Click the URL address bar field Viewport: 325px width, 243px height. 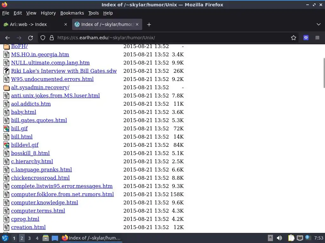(x=168, y=38)
